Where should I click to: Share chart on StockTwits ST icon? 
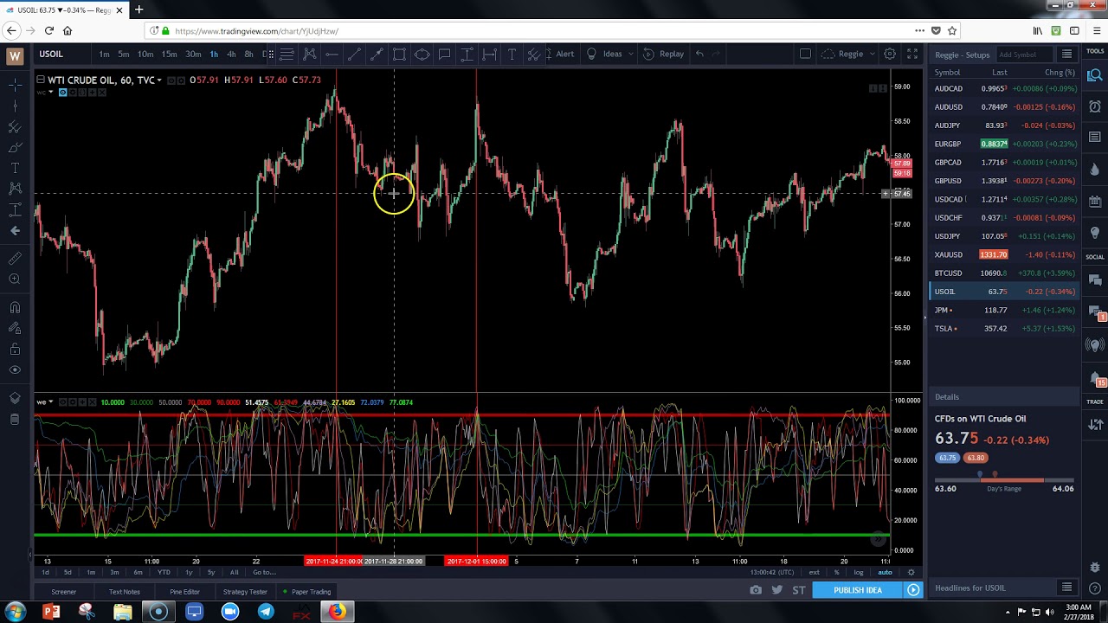(x=798, y=590)
